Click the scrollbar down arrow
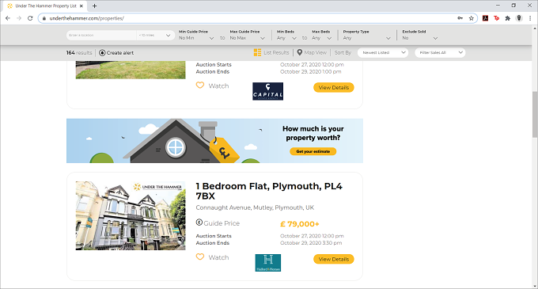Viewport: 538px width, 289px height. 535,286
